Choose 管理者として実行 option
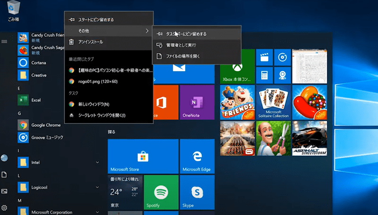Image resolution: width=378 pixels, height=215 pixels. [197, 45]
